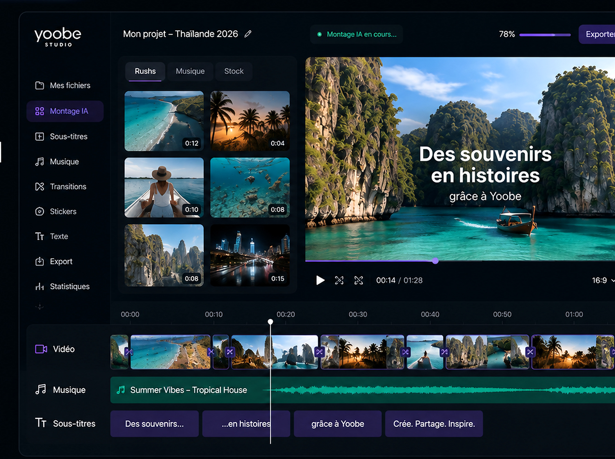The width and height of the screenshot is (615, 459).
Task: Open the Texte sidebar item
Action: 52,236
